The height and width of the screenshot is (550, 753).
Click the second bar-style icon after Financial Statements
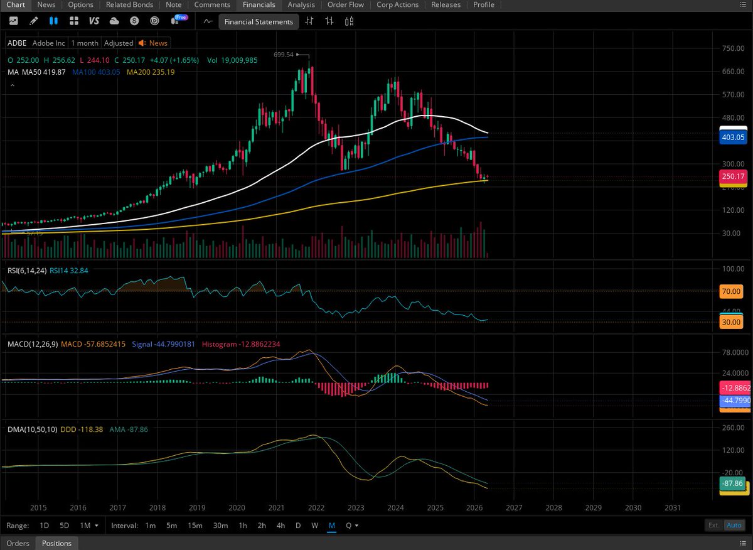[329, 21]
